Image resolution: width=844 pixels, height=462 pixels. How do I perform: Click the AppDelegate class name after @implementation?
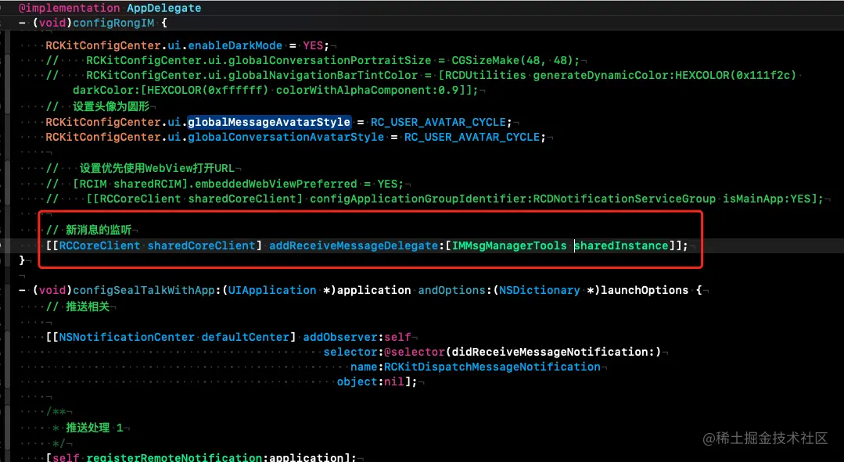[x=164, y=8]
